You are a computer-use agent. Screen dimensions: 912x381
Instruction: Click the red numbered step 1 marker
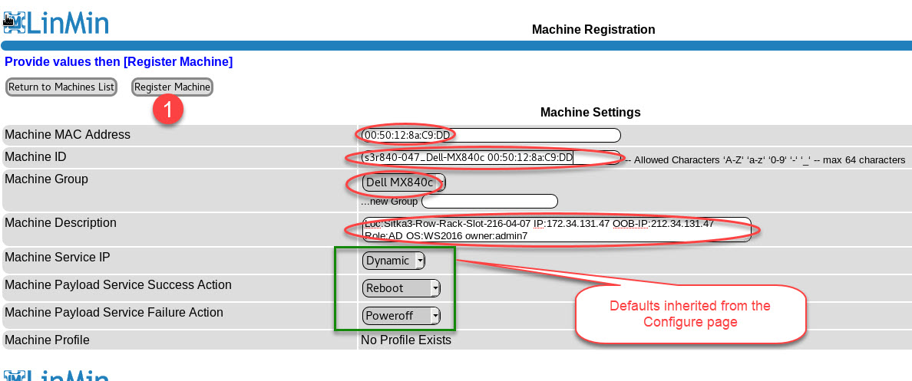click(x=167, y=110)
